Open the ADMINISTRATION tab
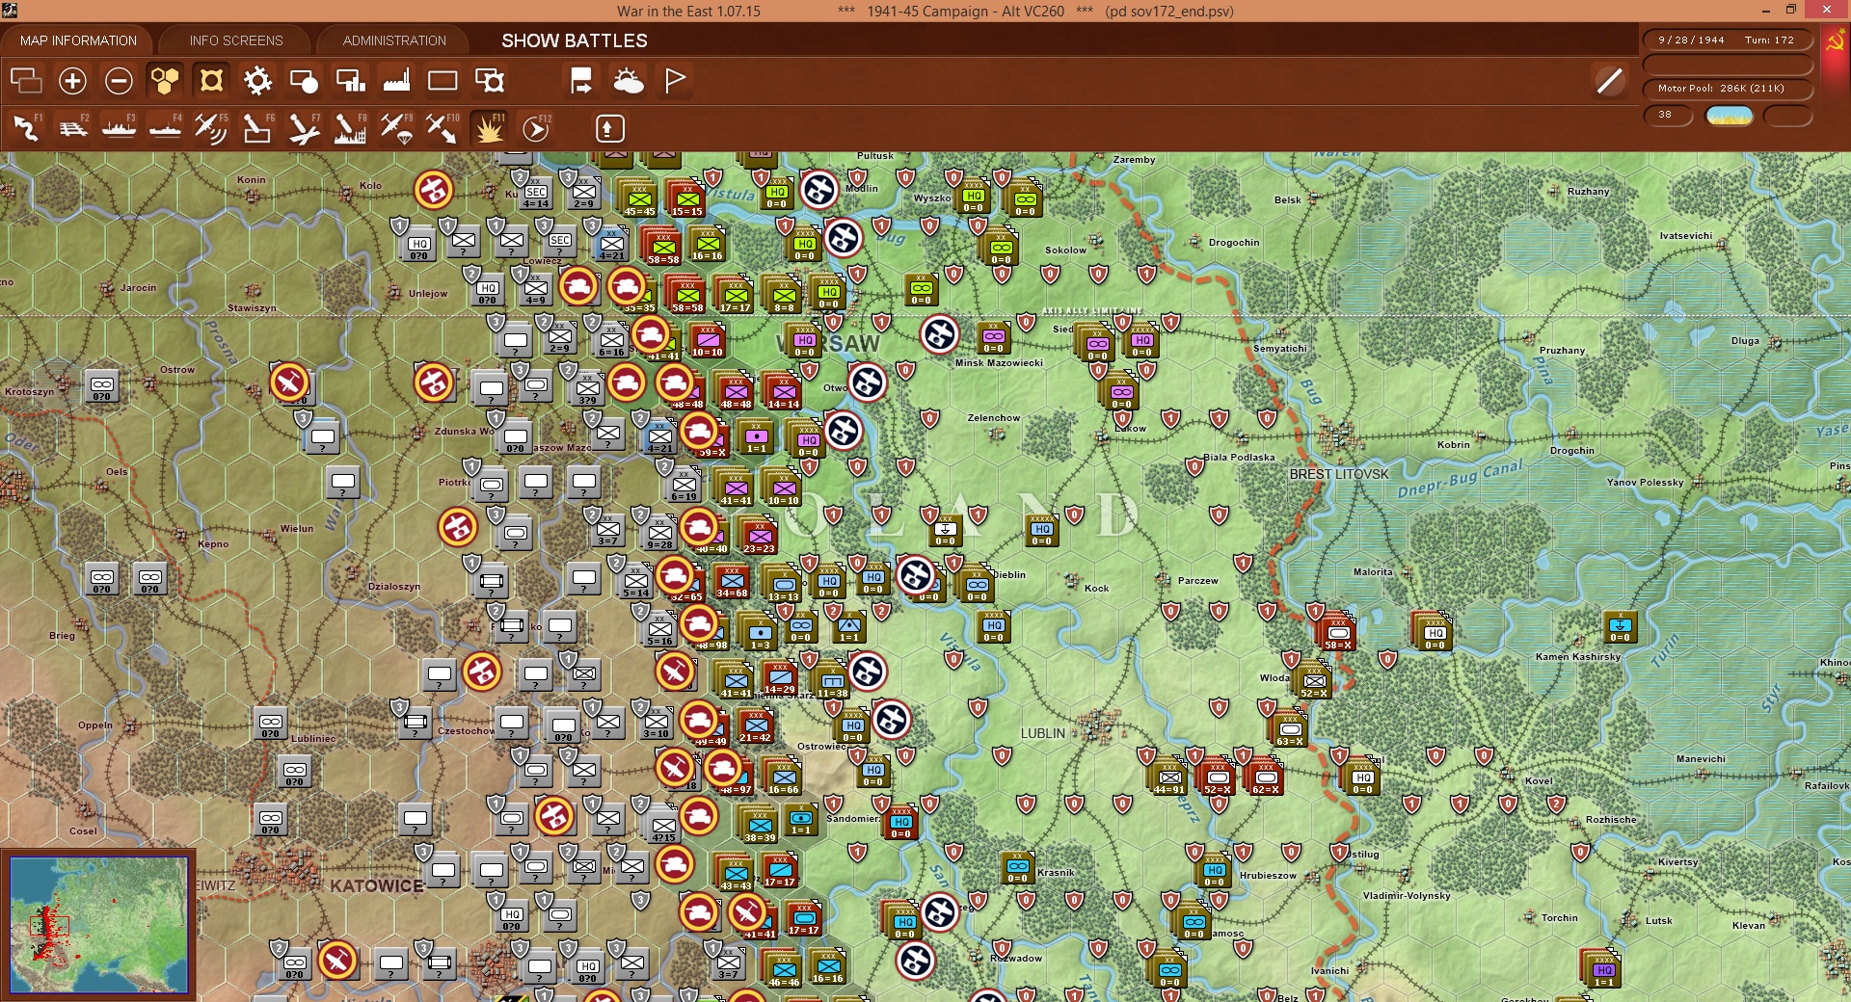1851x1002 pixels. [394, 40]
